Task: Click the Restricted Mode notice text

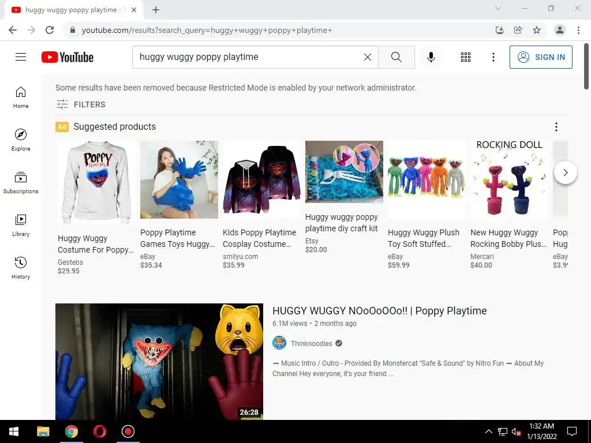Action: click(x=236, y=88)
